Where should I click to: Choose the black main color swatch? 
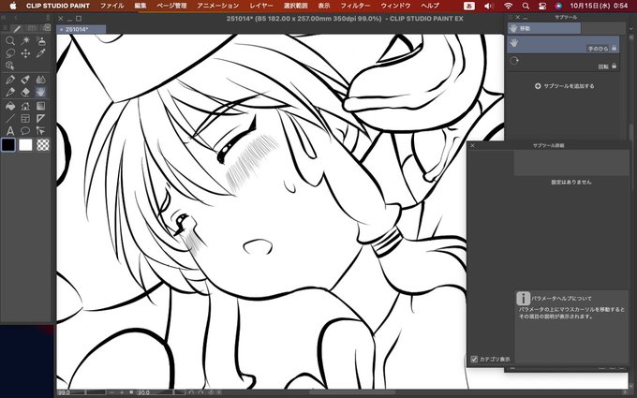point(8,144)
